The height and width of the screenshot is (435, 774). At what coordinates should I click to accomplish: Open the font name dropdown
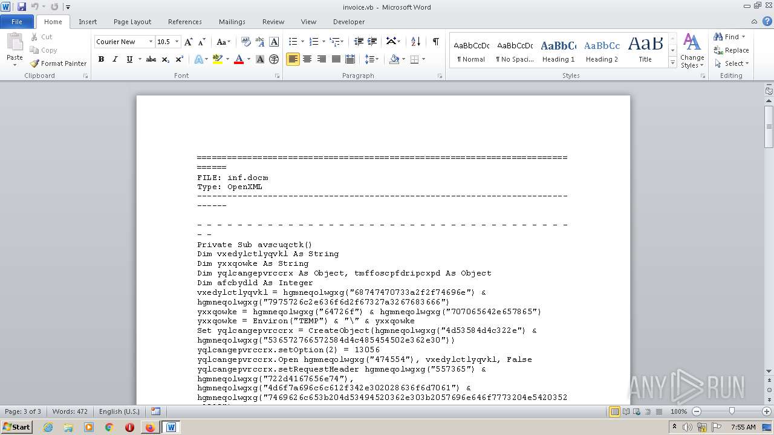151,42
